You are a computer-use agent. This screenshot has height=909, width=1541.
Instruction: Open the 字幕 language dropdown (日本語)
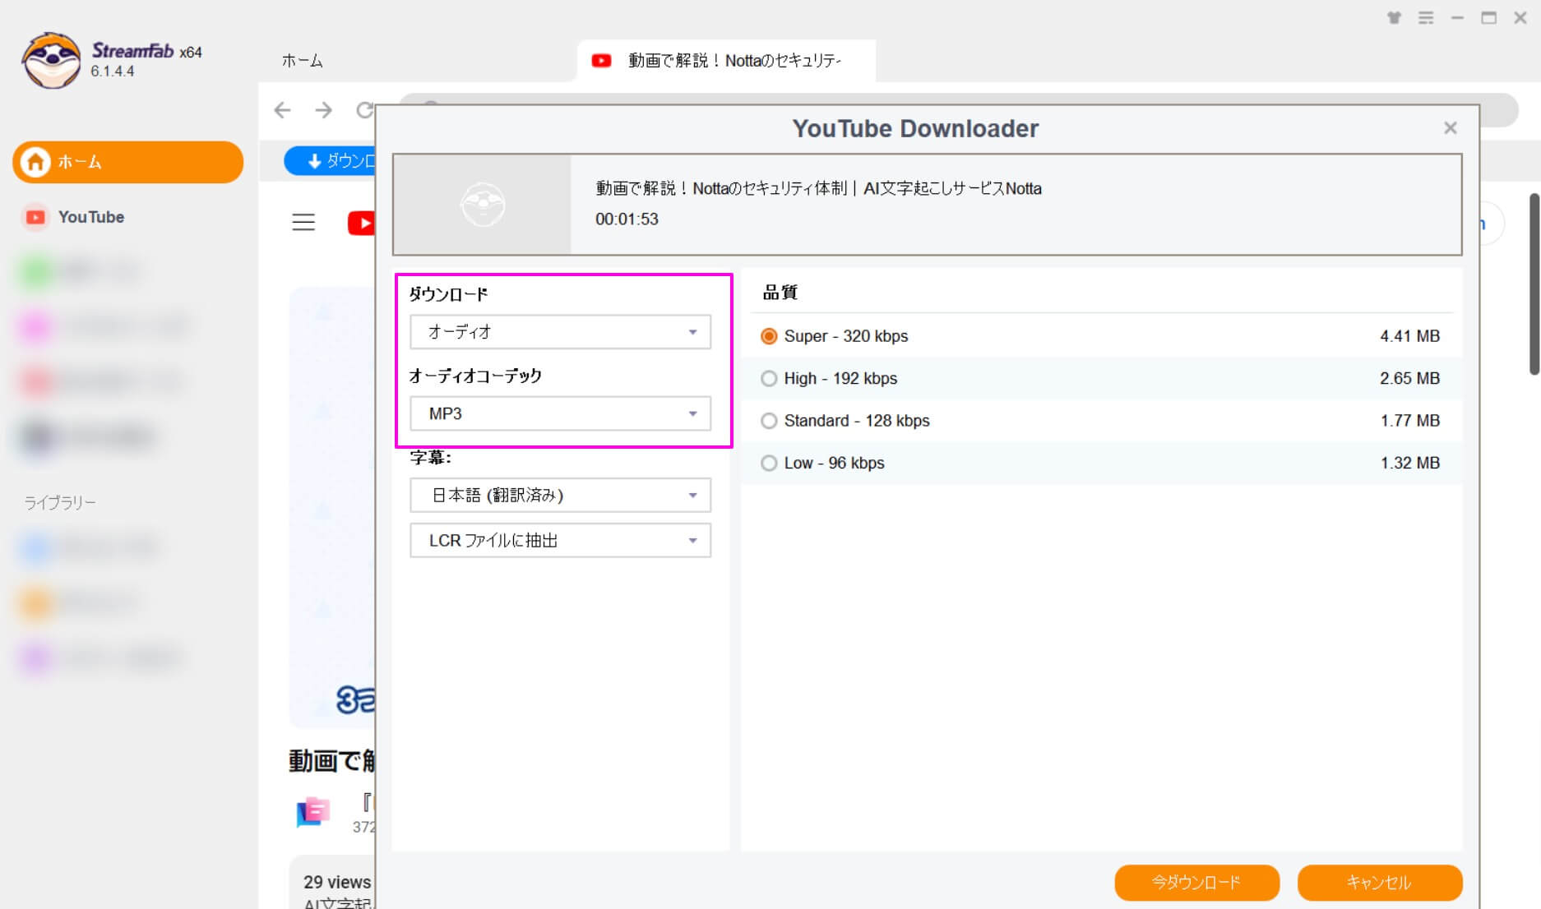(x=561, y=495)
